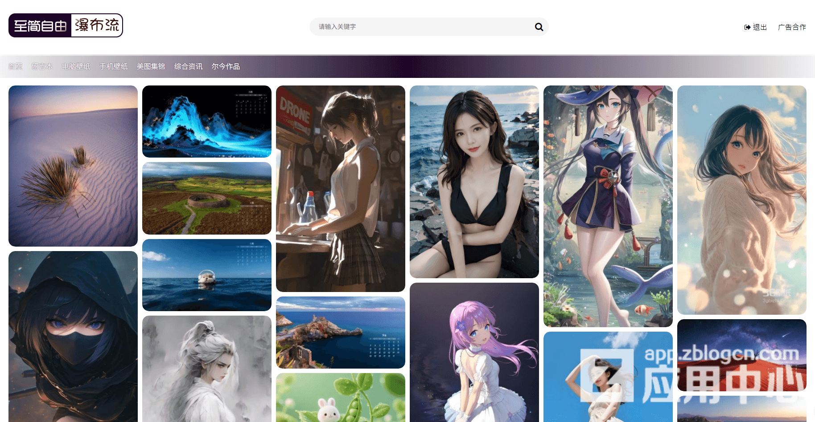Open the 手机壁纸 category
The height and width of the screenshot is (422, 815).
coord(114,66)
